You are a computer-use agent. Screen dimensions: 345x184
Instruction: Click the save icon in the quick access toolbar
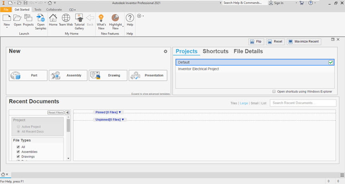click(x=26, y=3)
